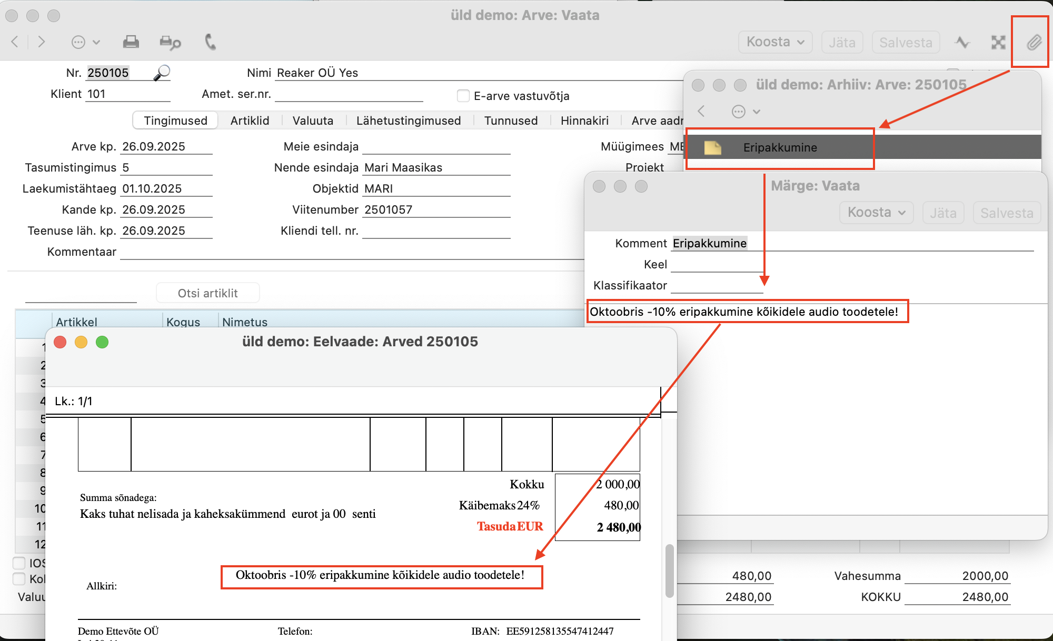Click the Otsi artiklit button
Image resolution: width=1053 pixels, height=641 pixels.
[x=207, y=293]
